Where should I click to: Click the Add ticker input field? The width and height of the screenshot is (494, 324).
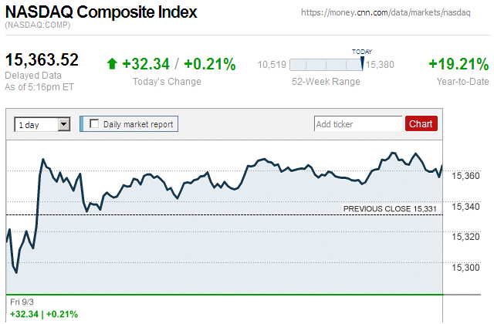click(x=358, y=123)
